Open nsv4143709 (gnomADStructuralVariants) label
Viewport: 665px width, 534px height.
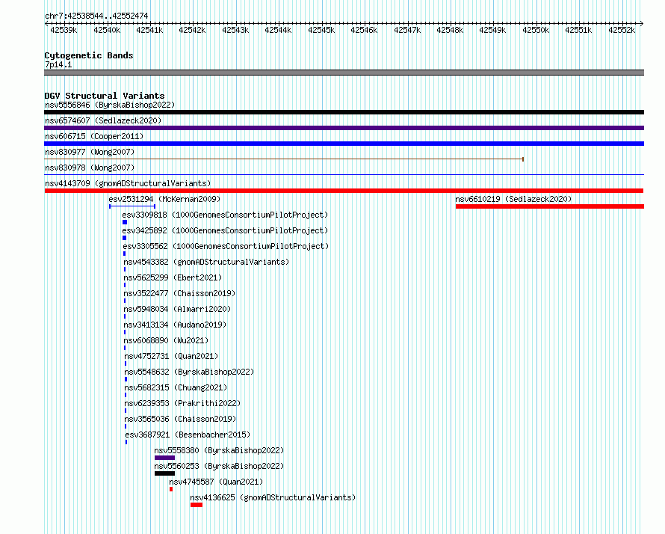coord(128,183)
